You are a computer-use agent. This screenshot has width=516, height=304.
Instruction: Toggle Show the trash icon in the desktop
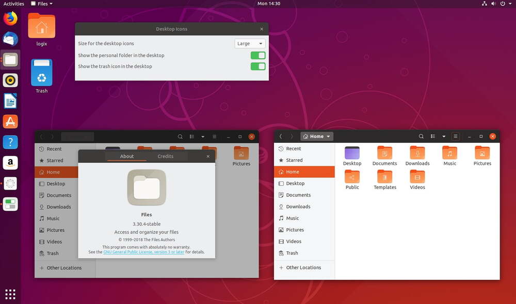(257, 66)
